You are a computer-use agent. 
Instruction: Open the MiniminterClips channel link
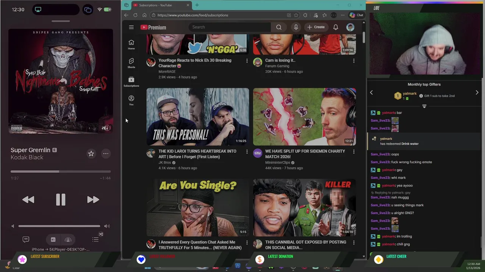[x=277, y=162]
